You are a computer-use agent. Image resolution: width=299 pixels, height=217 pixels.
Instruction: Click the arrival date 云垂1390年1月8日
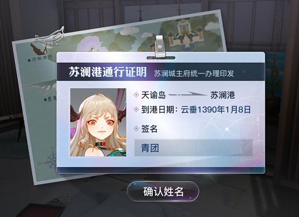click(x=216, y=109)
